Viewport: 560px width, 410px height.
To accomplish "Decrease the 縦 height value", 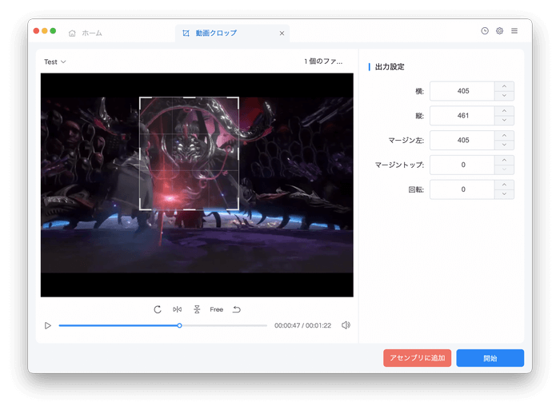I will click(504, 121).
